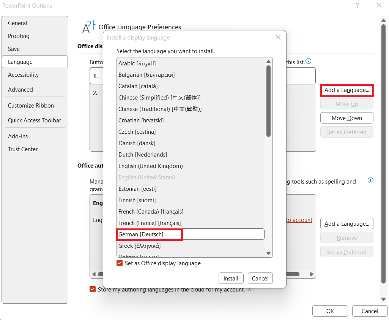Open the Advanced options category
Image resolution: width=389 pixels, height=320 pixels.
(x=35, y=89)
